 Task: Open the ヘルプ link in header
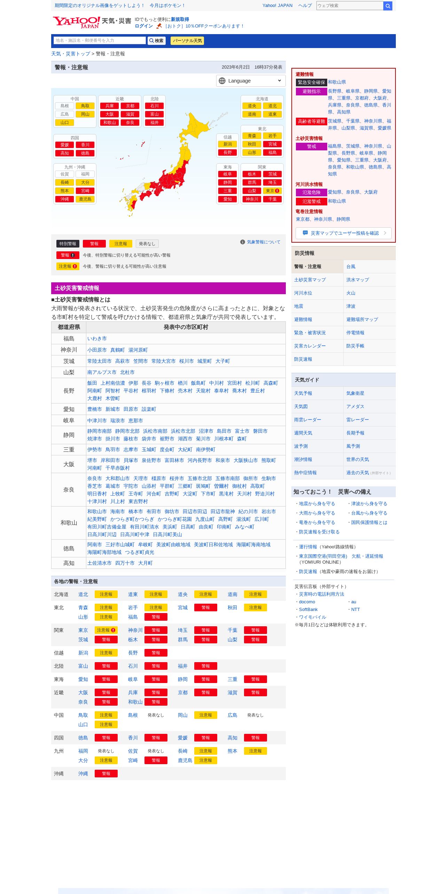click(x=305, y=6)
